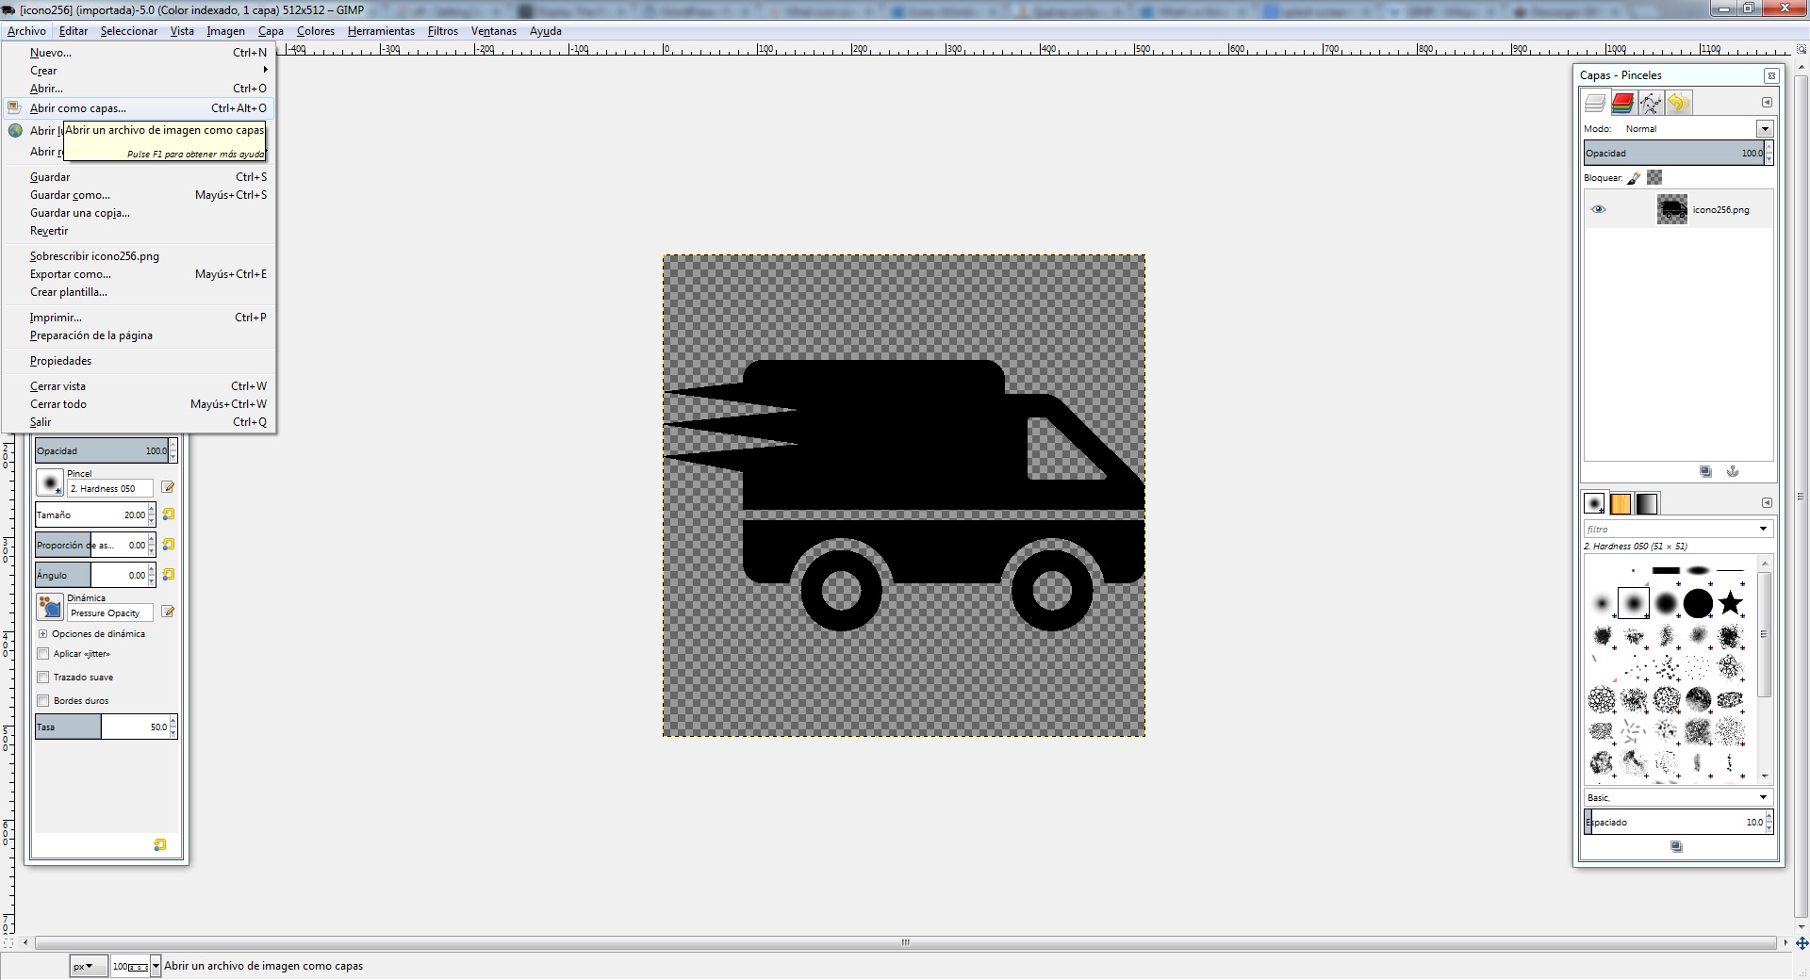This screenshot has width=1810, height=980.
Task: Reset Tamaño to the brush's native size
Action: 169,514
